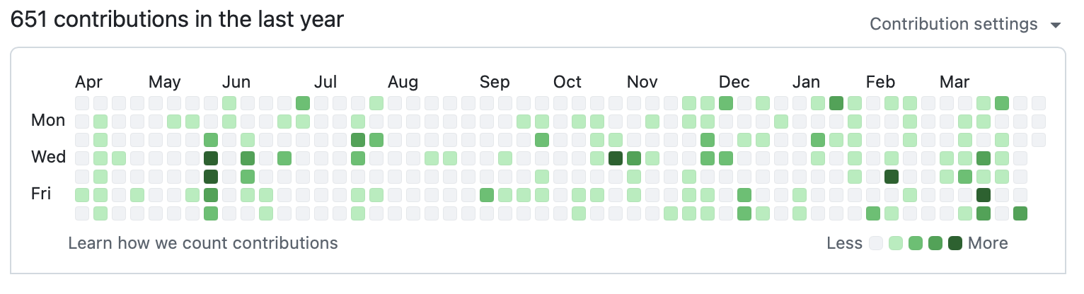Click the 651 contributions heading text
Image resolution: width=1084 pixels, height=294 pixels.
[x=177, y=20]
